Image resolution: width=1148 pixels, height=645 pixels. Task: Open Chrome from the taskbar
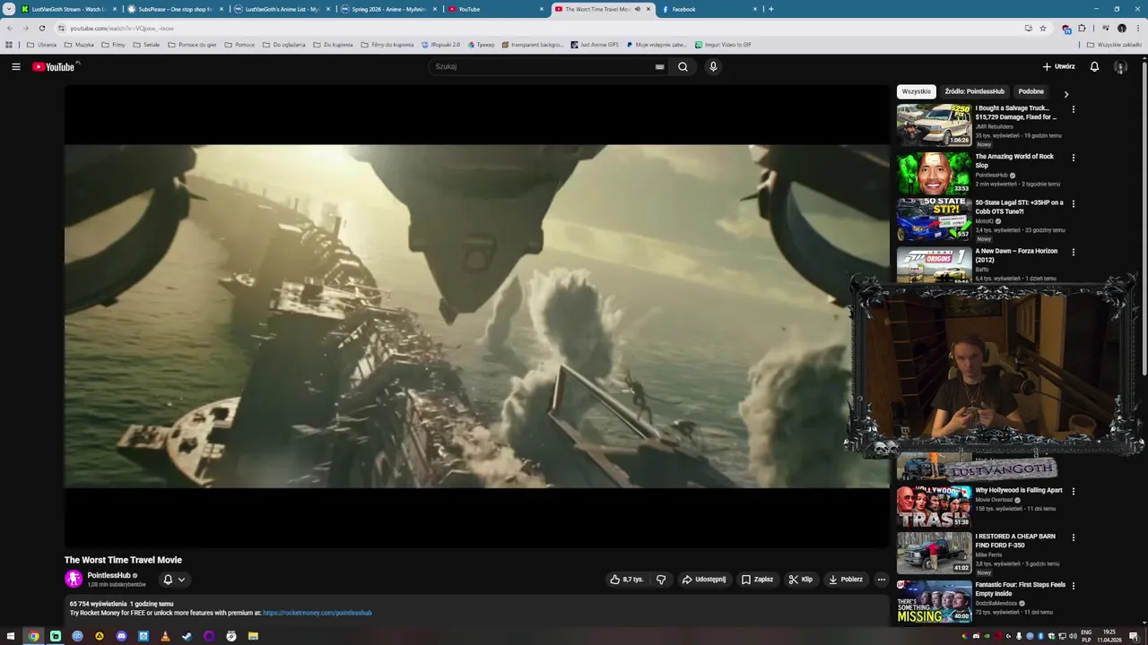click(33, 636)
